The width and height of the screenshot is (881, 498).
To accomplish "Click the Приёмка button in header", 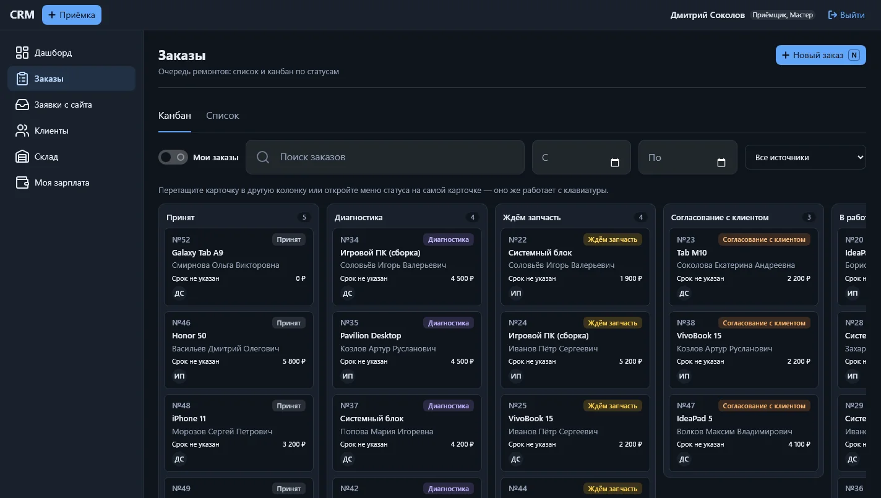I will 72,15.
